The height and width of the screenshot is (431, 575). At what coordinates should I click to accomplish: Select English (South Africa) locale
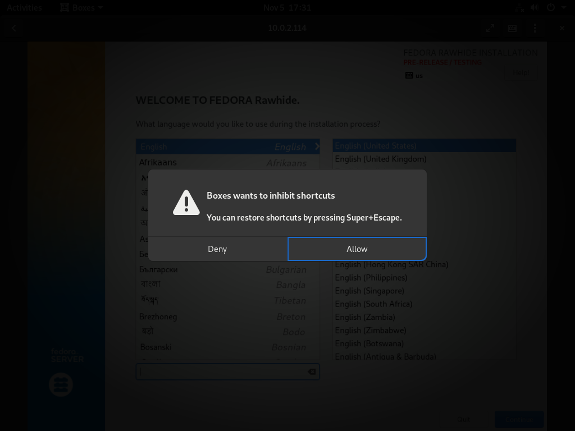coord(425,304)
